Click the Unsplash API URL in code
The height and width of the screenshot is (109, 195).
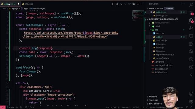(70, 35)
